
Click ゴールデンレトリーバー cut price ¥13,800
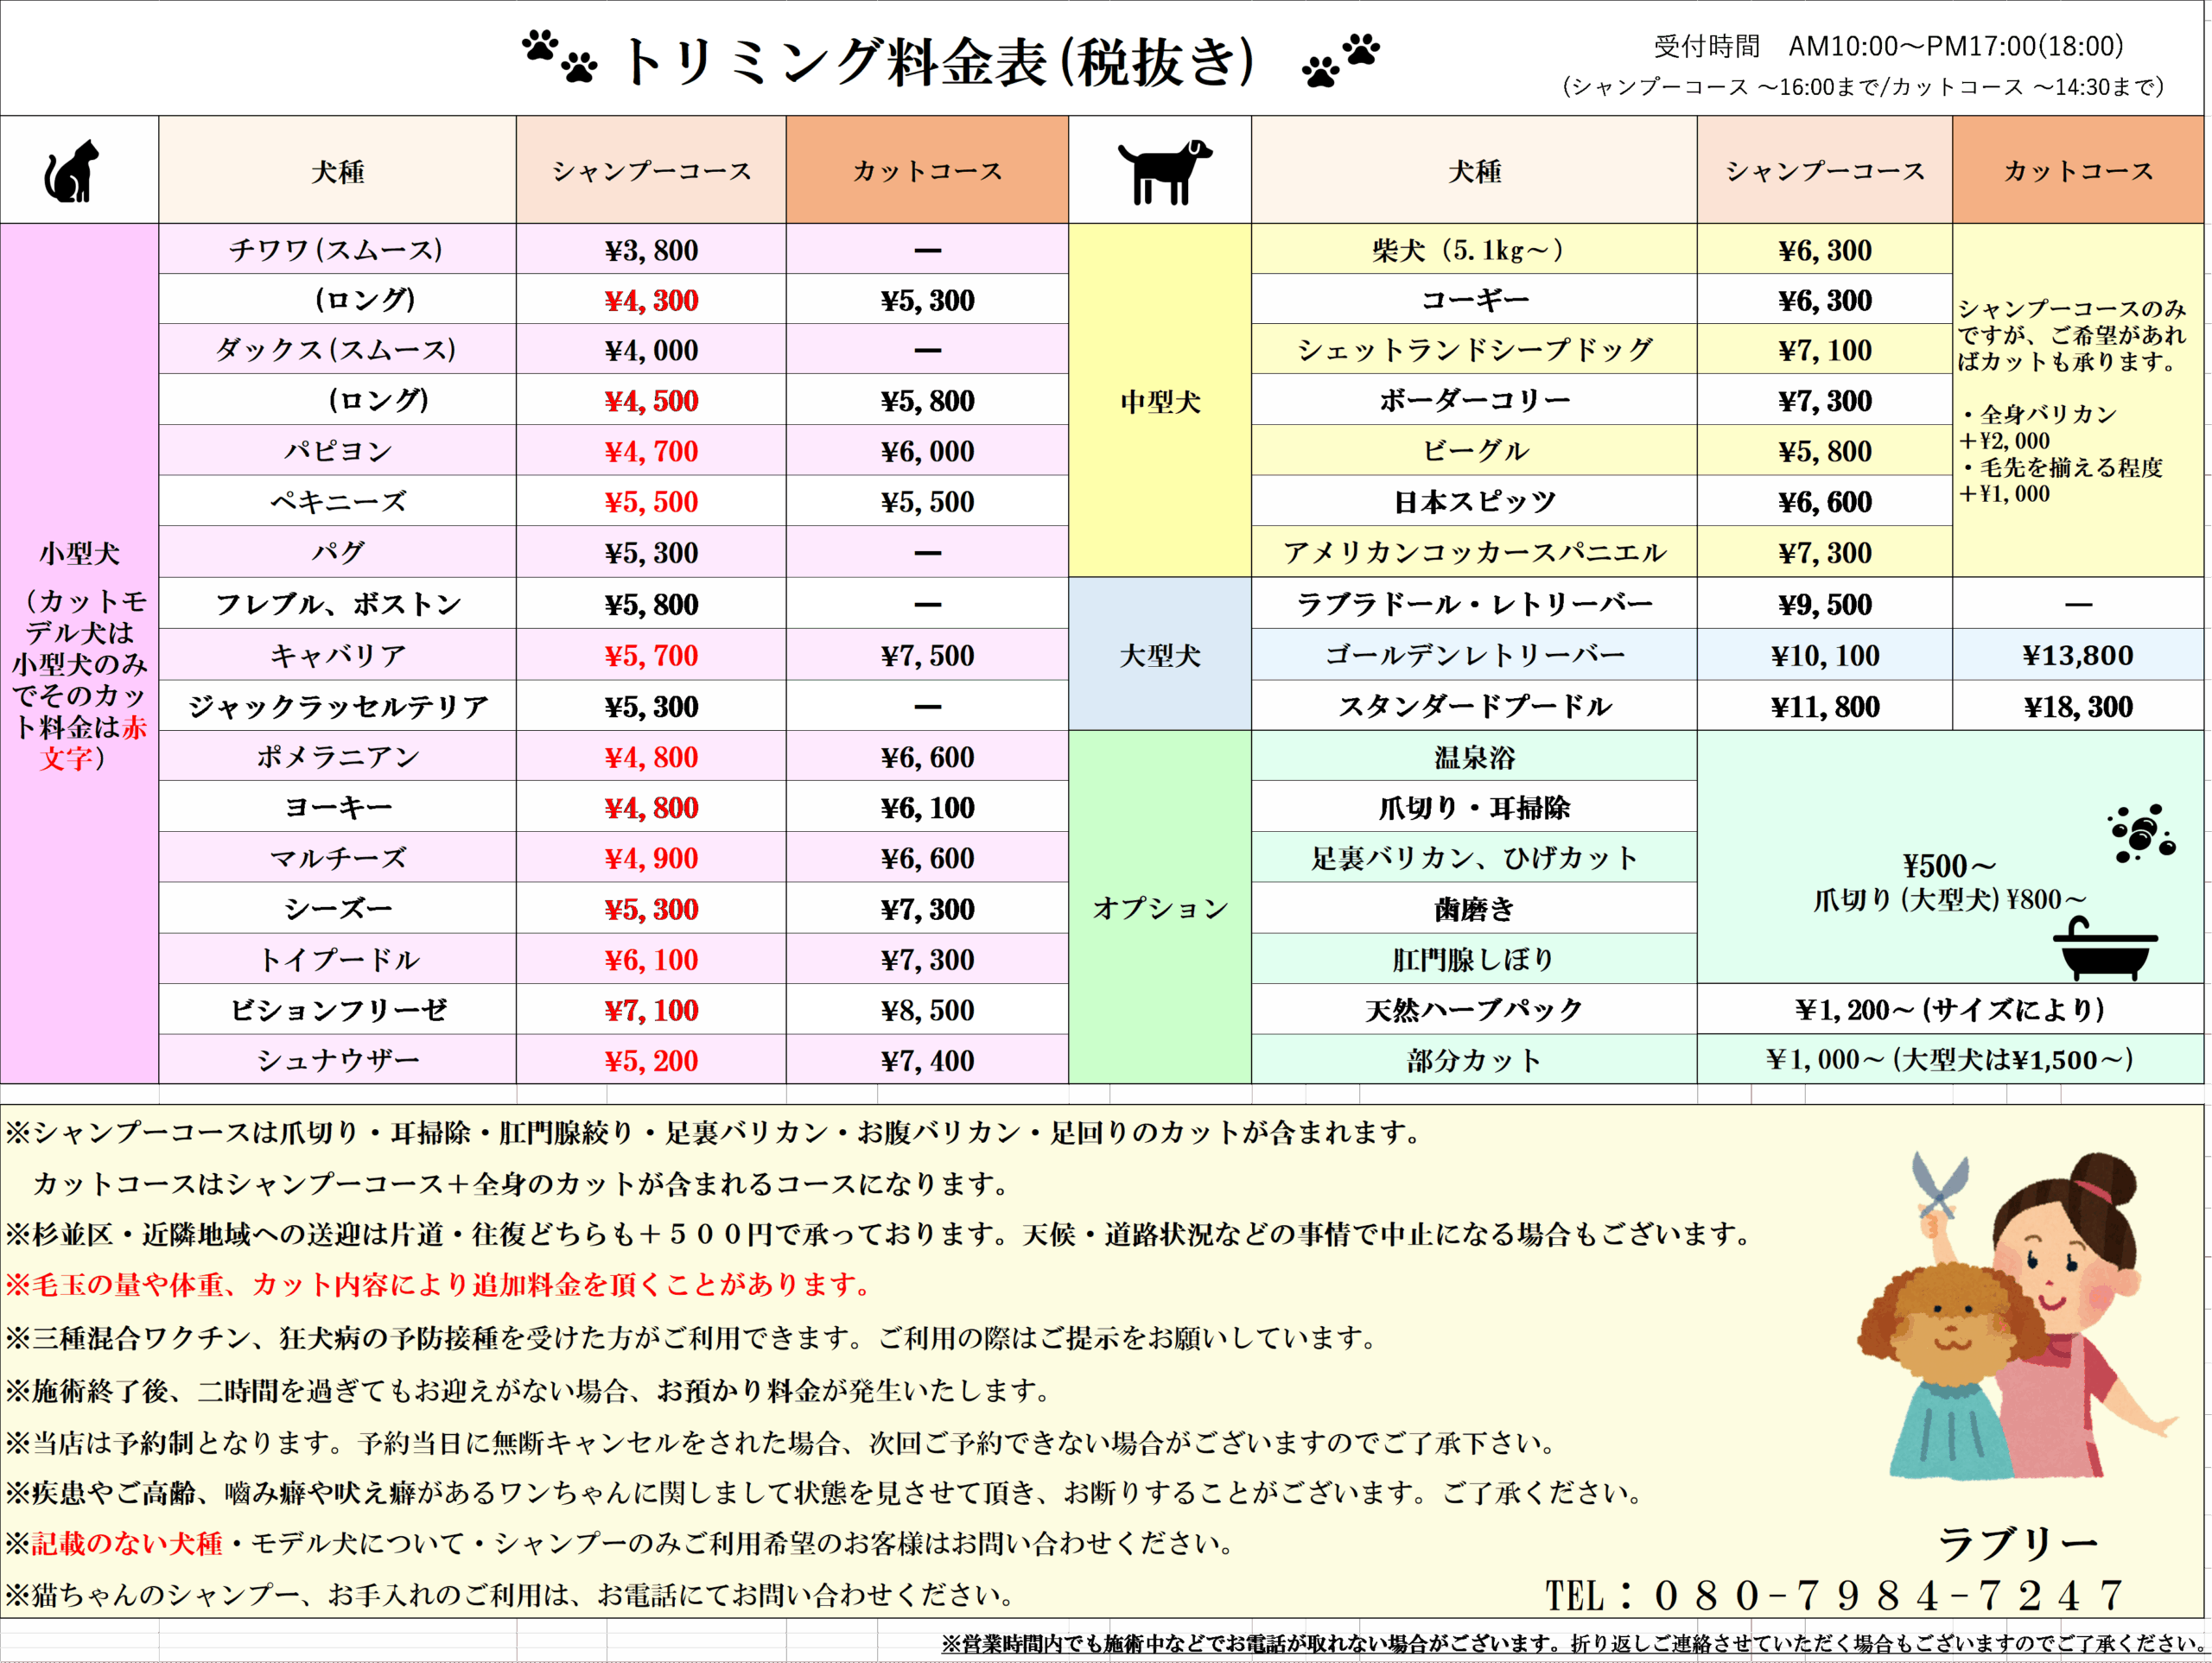click(x=2078, y=655)
